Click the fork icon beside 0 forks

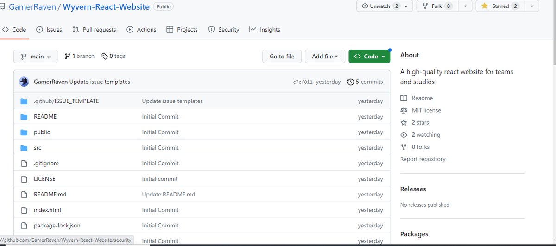coord(404,147)
